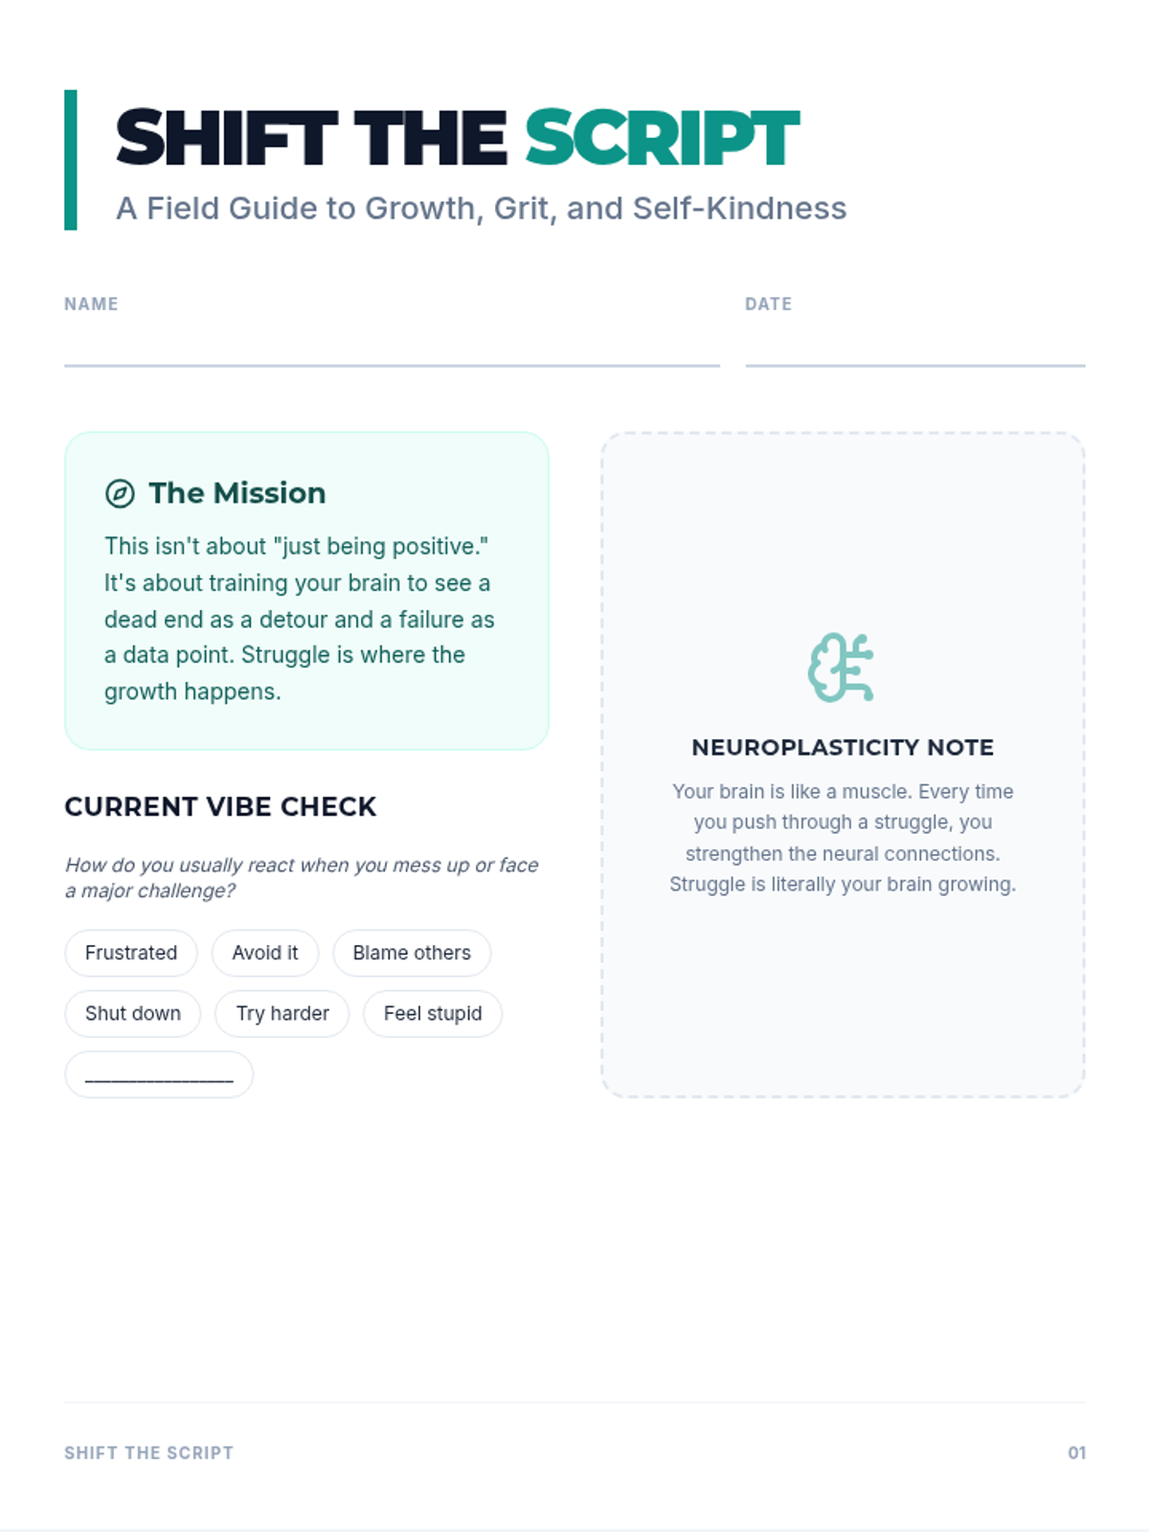1149x1532 pixels.
Task: Select the Blame others chip
Action: click(x=412, y=953)
